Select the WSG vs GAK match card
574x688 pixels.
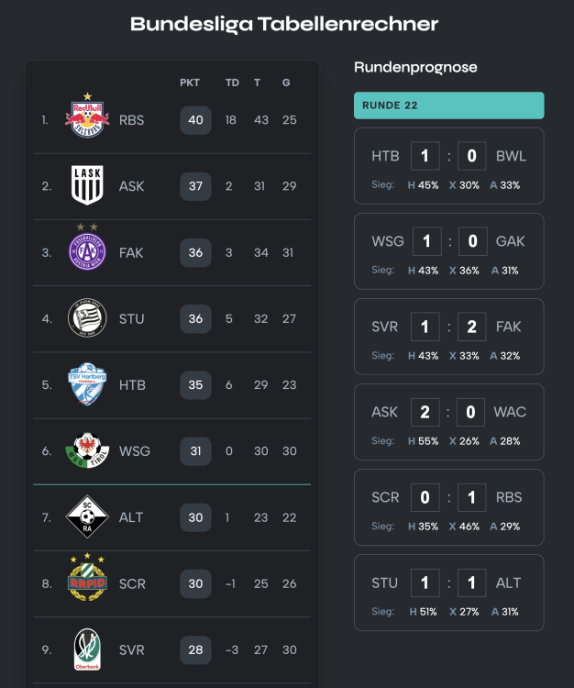point(448,251)
